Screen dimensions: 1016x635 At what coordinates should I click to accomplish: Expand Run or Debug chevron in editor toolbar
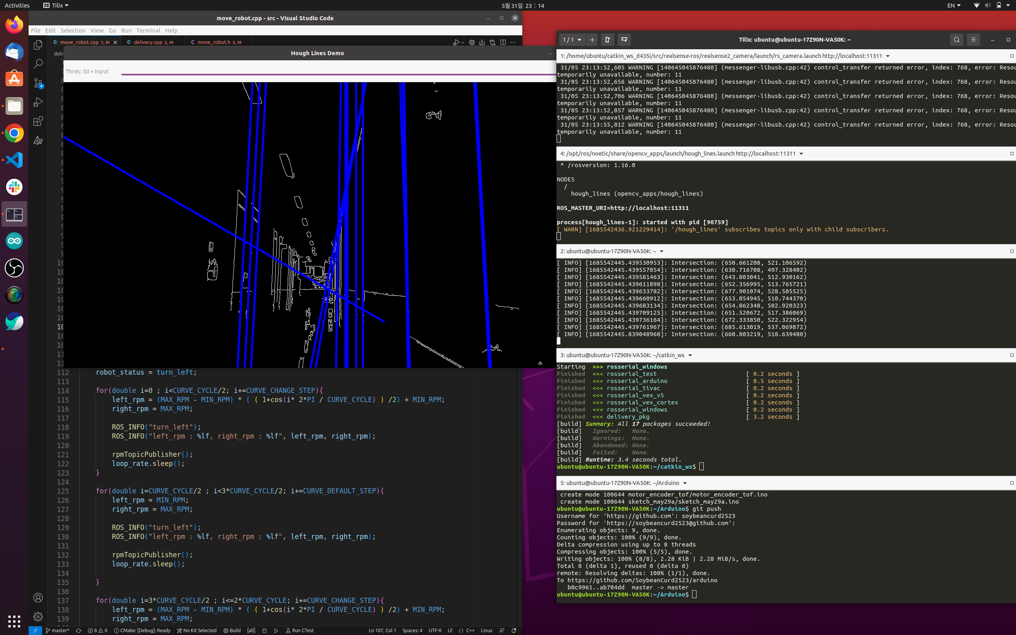pos(463,42)
